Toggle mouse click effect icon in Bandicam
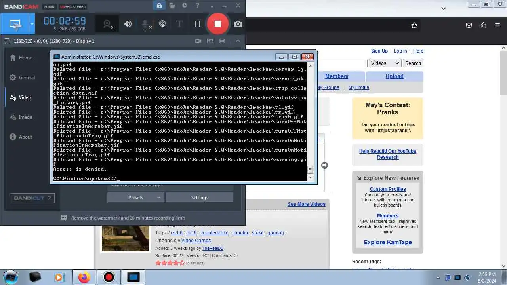The image size is (507, 285). (162, 24)
